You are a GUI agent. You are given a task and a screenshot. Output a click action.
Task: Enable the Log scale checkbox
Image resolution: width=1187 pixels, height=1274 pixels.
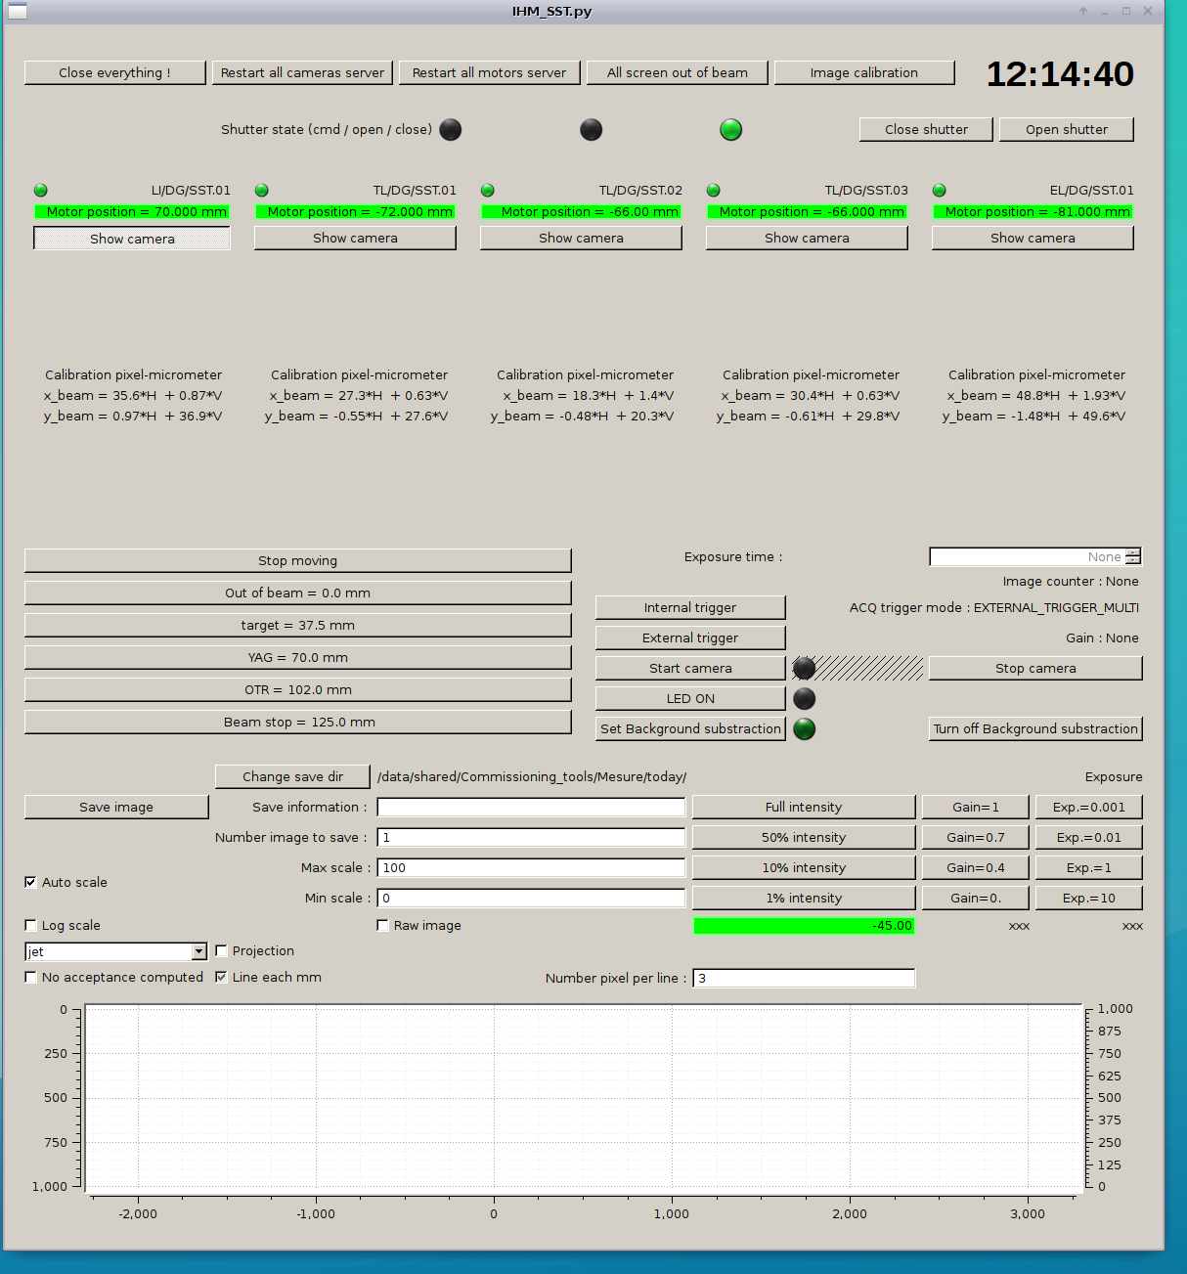click(x=30, y=925)
